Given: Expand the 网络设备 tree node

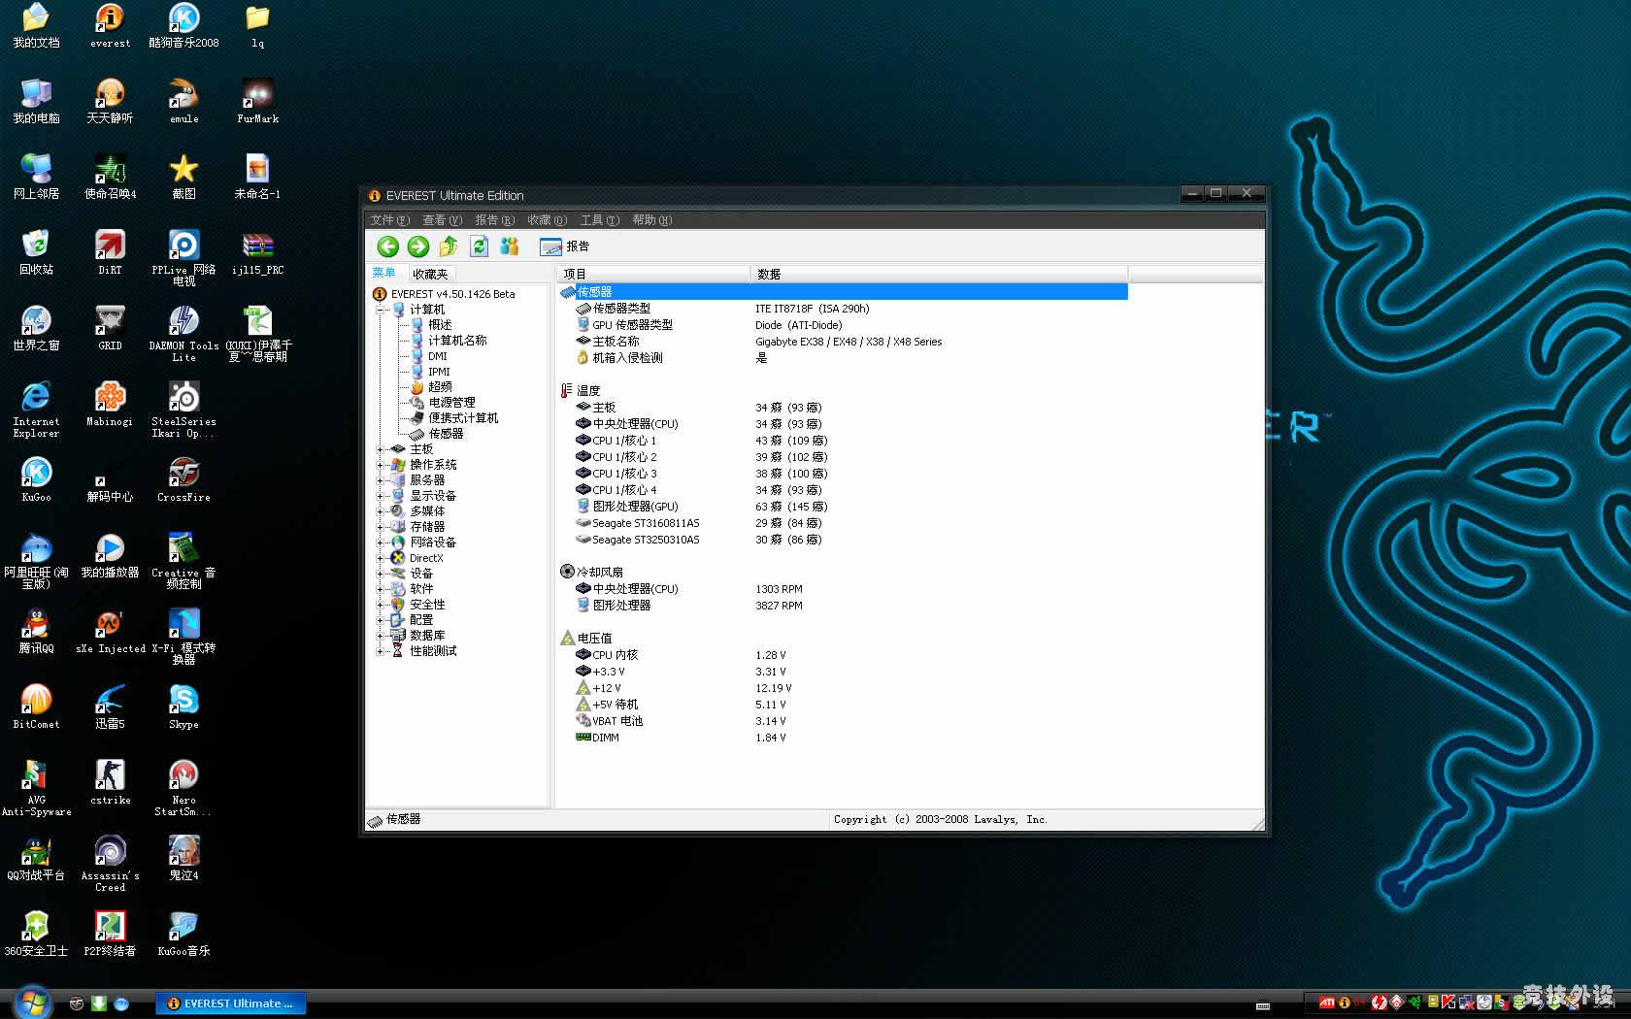Looking at the screenshot, I should 382,542.
